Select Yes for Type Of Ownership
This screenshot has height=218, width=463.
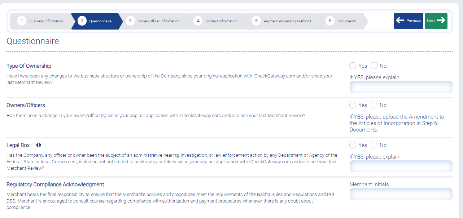(x=353, y=66)
